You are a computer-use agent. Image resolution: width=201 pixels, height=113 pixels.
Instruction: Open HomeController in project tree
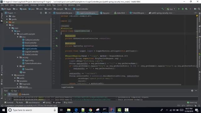(x=30, y=46)
